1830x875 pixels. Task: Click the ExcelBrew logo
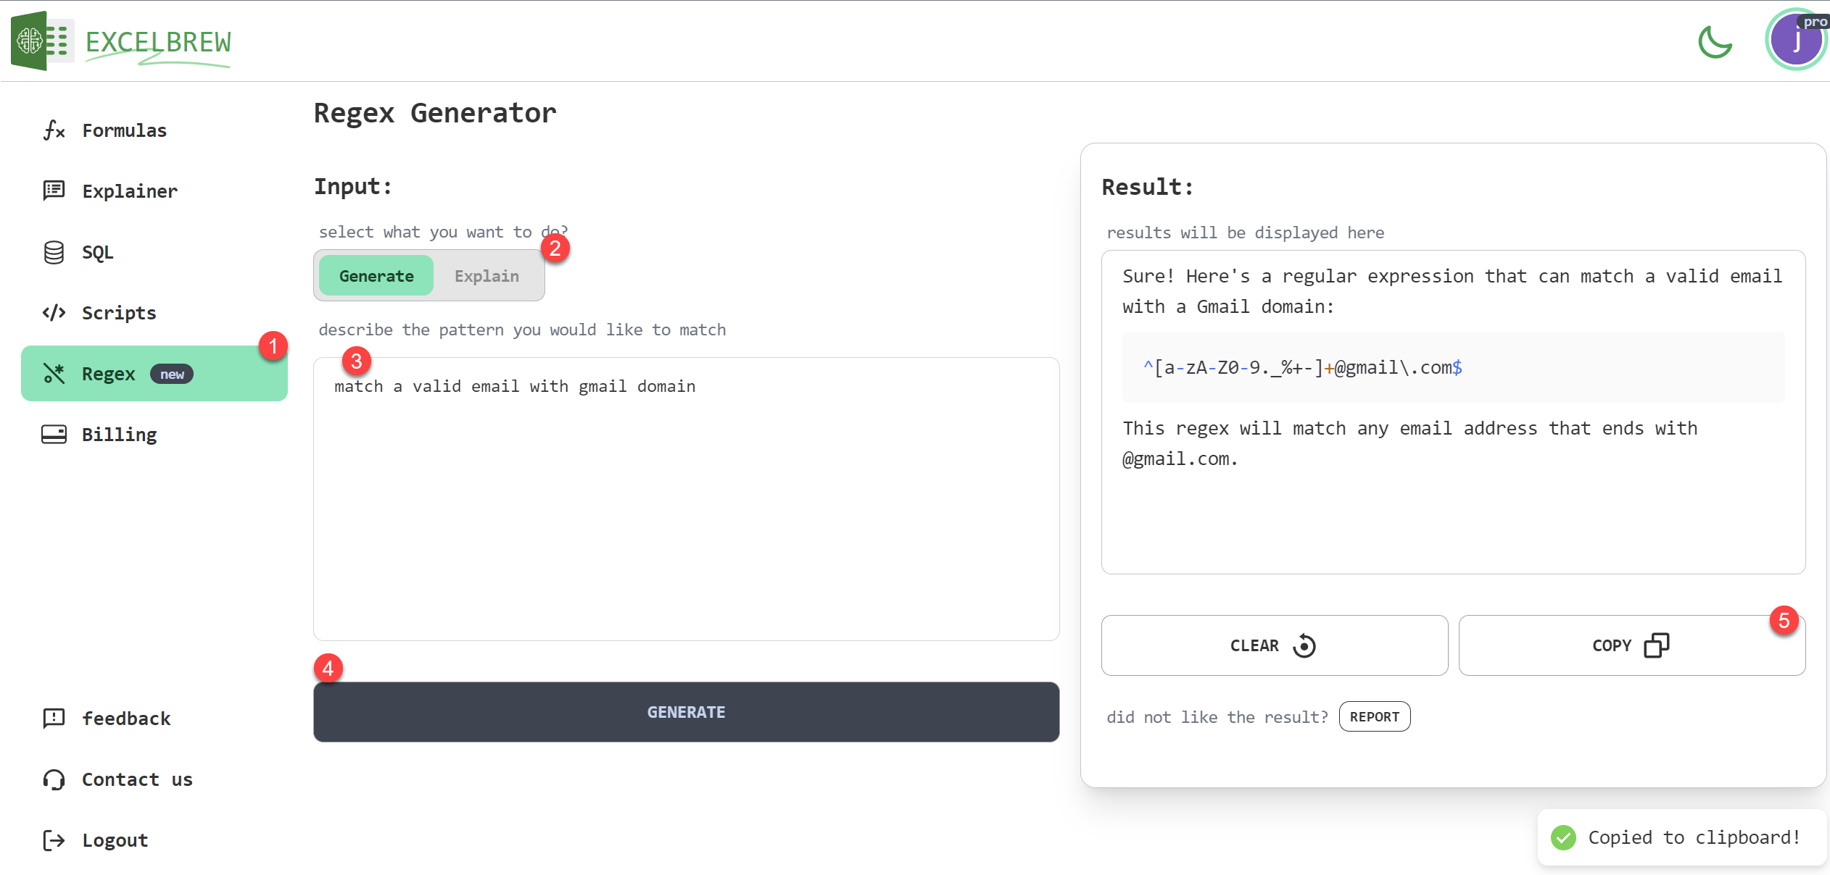tap(122, 41)
